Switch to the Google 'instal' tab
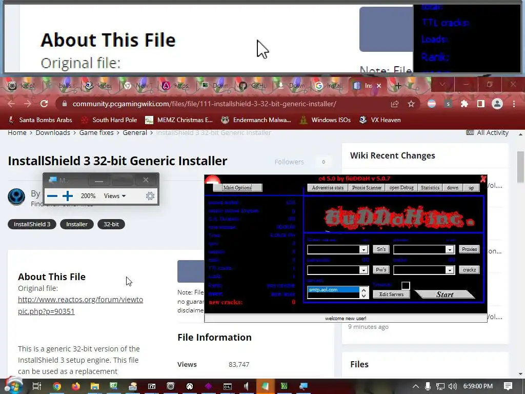This screenshot has width=525, height=394. [x=329, y=86]
